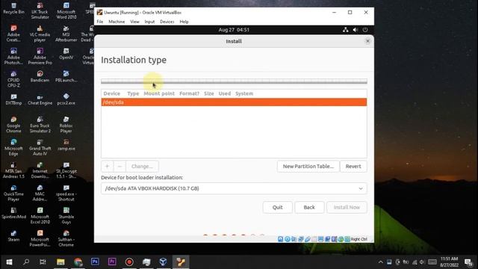Open Windows taskbar search
Screen dimensions: 478x269
[x=26, y=262]
